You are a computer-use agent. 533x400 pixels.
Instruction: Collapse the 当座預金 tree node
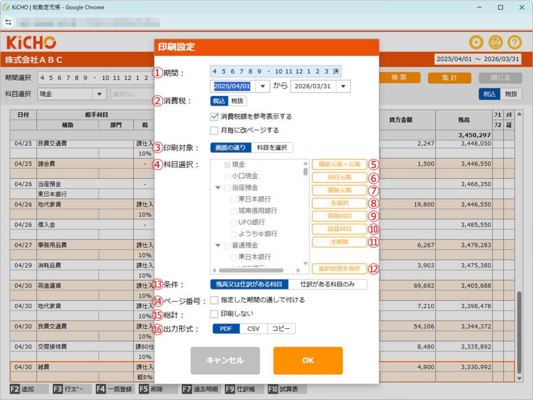[218, 188]
